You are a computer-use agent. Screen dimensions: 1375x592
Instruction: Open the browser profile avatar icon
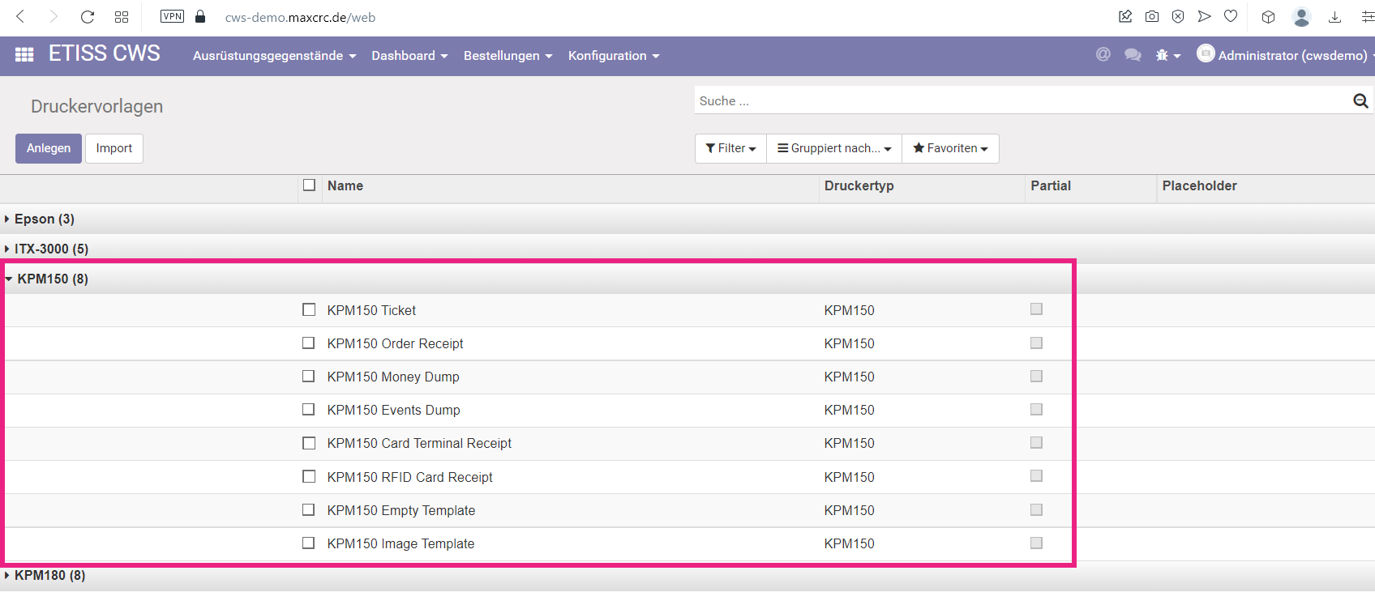(x=1302, y=16)
